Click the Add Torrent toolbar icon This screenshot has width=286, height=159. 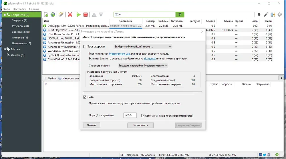[x=46, y=15]
